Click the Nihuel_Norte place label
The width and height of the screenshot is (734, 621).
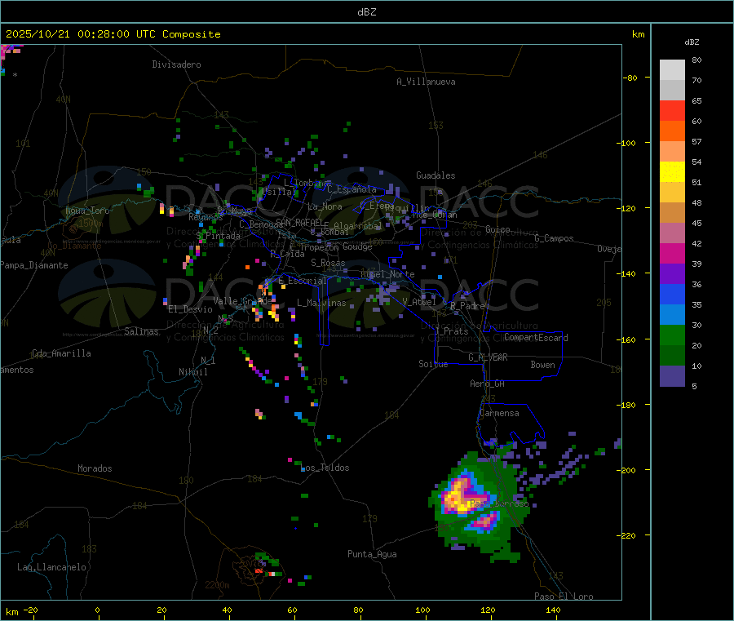[x=387, y=274]
